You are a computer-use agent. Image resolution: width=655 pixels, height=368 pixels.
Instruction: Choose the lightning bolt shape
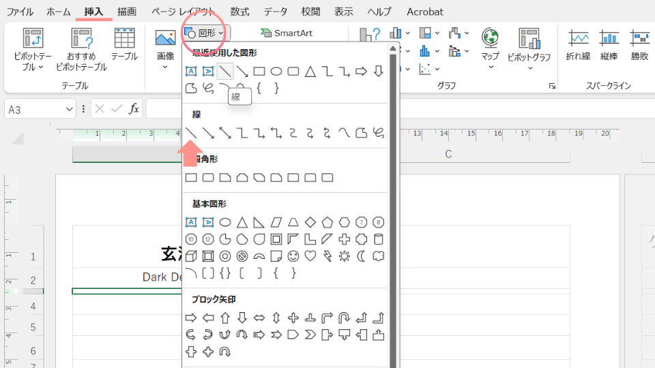tap(327, 256)
